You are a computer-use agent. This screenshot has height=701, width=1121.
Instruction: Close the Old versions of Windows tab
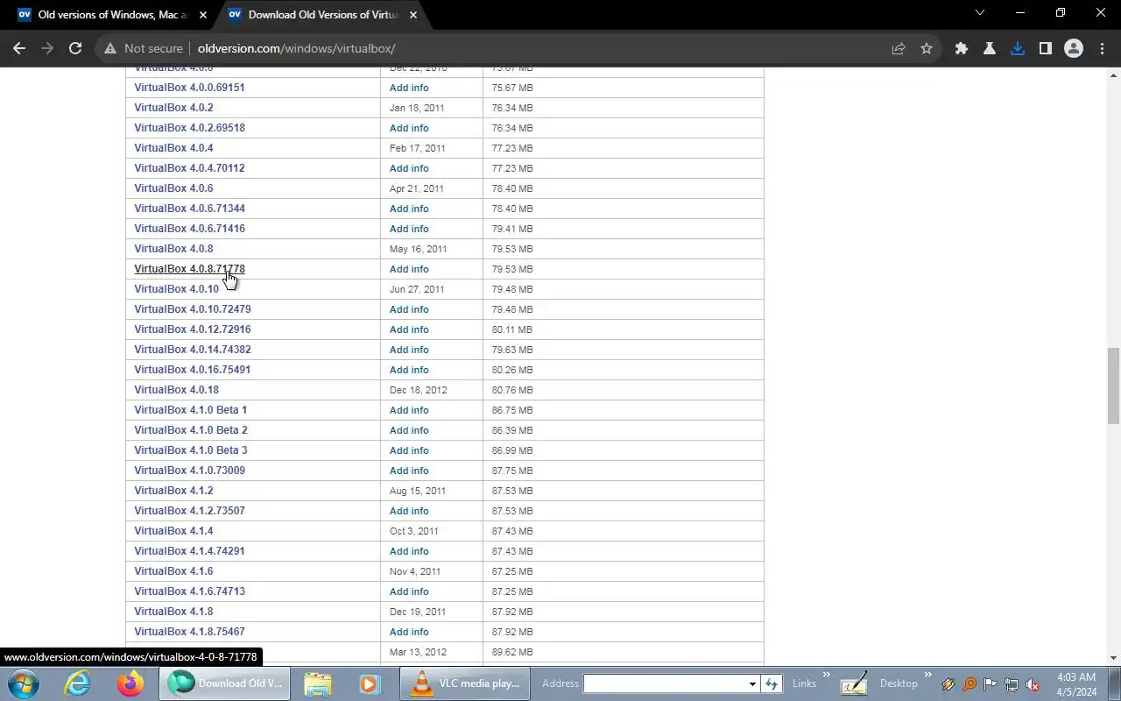(x=203, y=15)
